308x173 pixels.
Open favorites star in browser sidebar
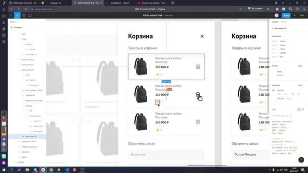click(x=4, y=23)
